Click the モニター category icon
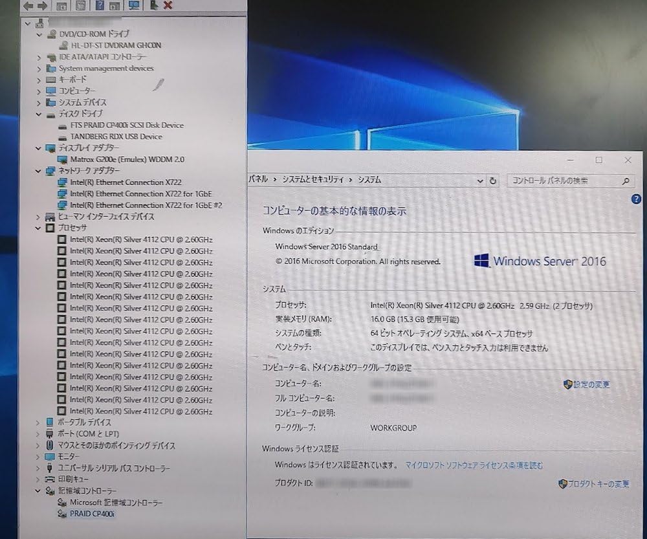Screen dimensions: 647x539 point(50,456)
